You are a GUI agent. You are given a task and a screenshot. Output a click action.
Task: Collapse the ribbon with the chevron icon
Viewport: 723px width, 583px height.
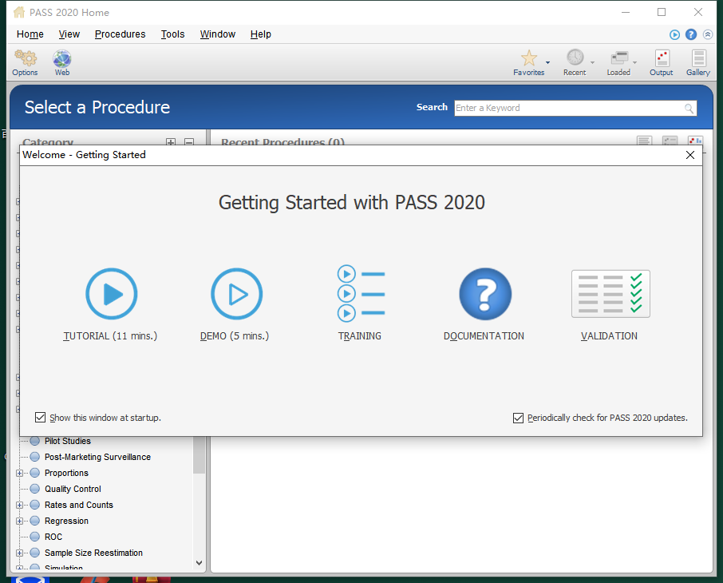click(708, 34)
